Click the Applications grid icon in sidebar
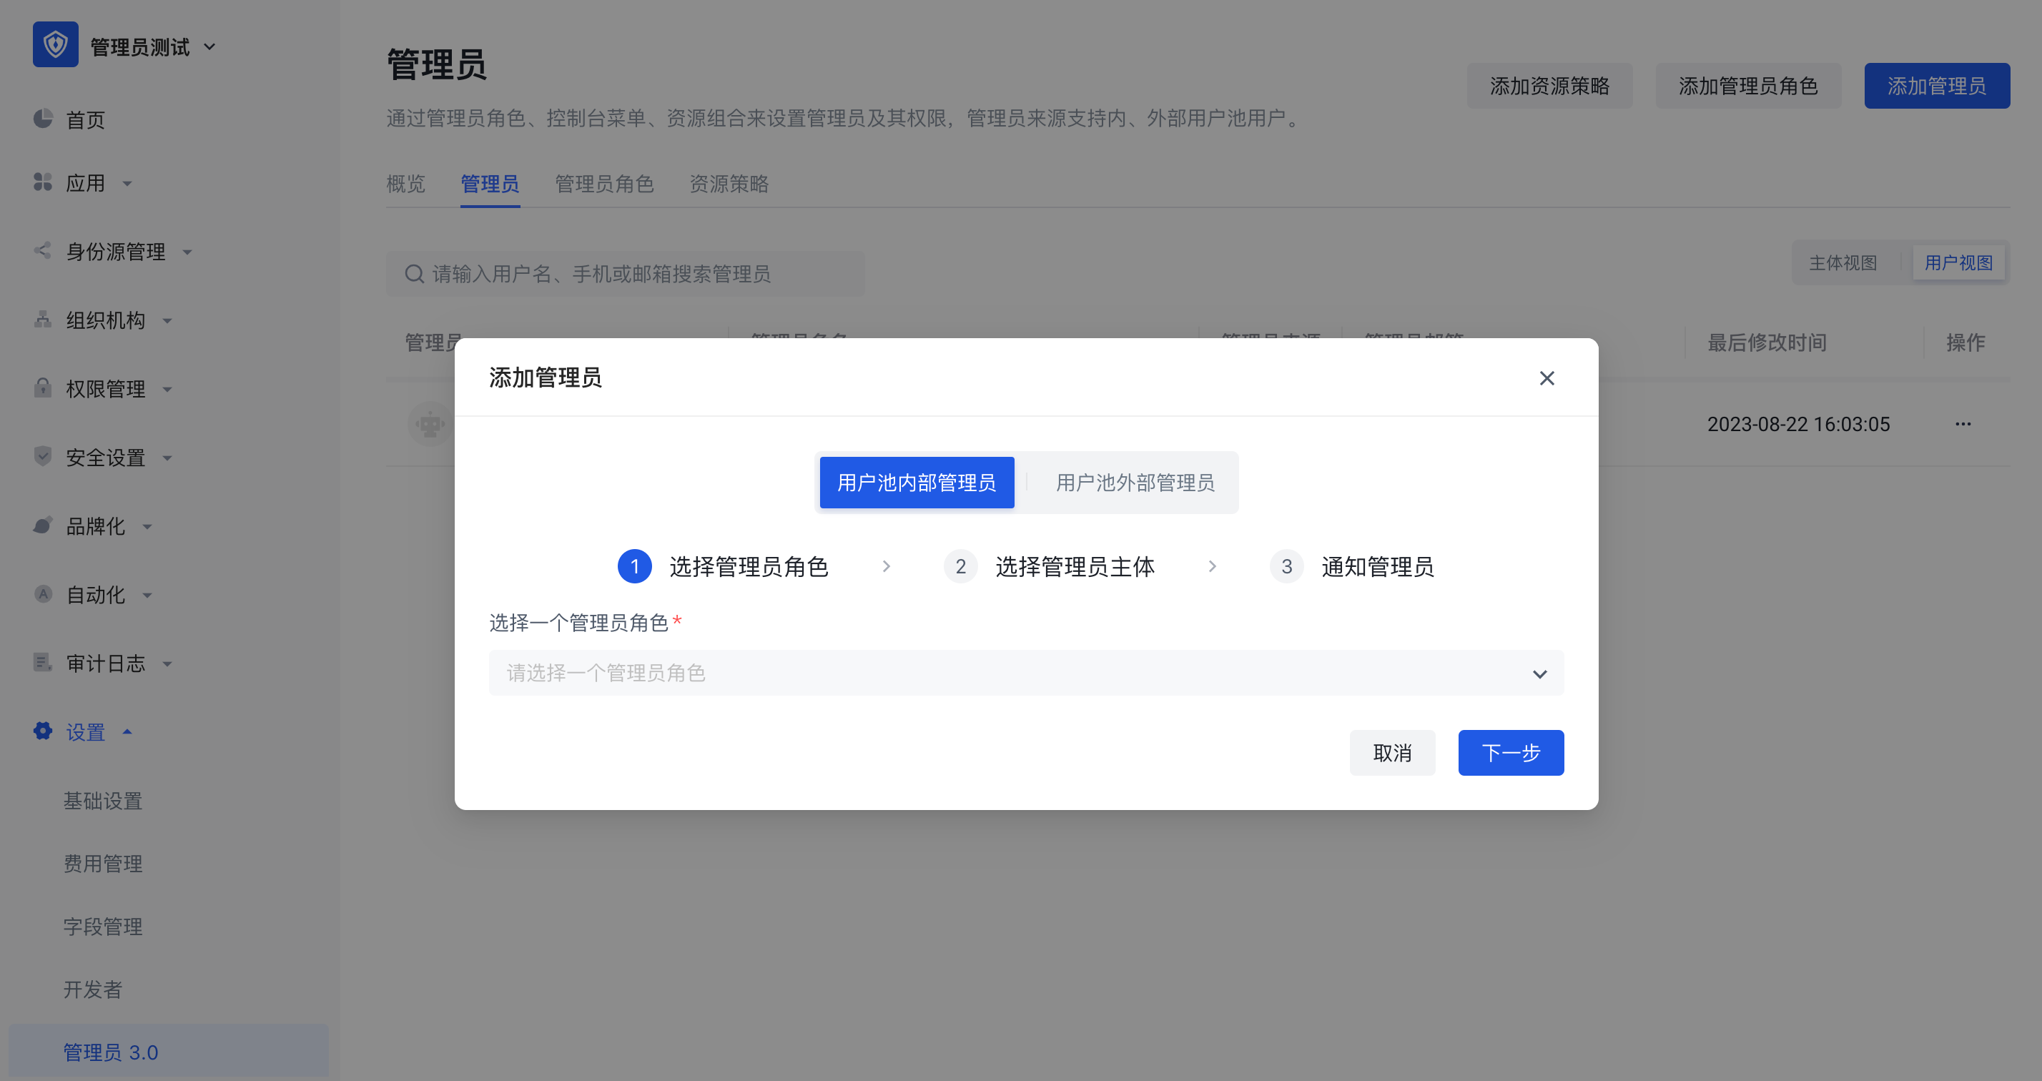Viewport: 2042px width, 1081px height. [x=43, y=182]
